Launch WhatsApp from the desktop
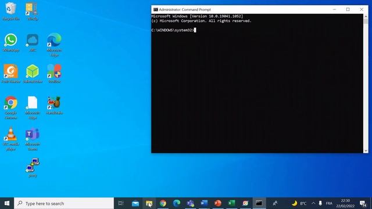The image size is (372, 209). (10, 42)
